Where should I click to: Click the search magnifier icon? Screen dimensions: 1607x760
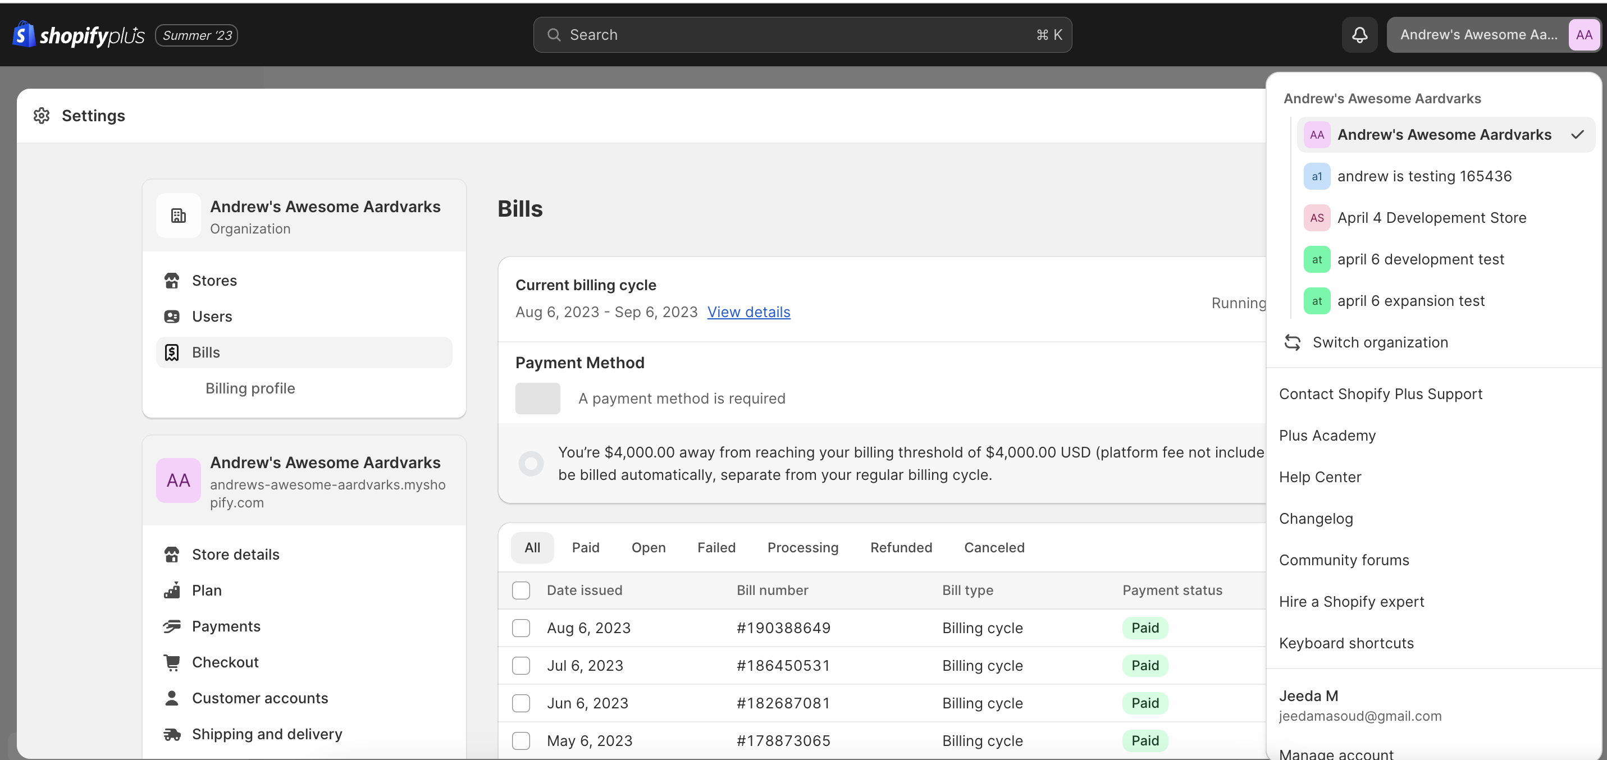pos(553,35)
